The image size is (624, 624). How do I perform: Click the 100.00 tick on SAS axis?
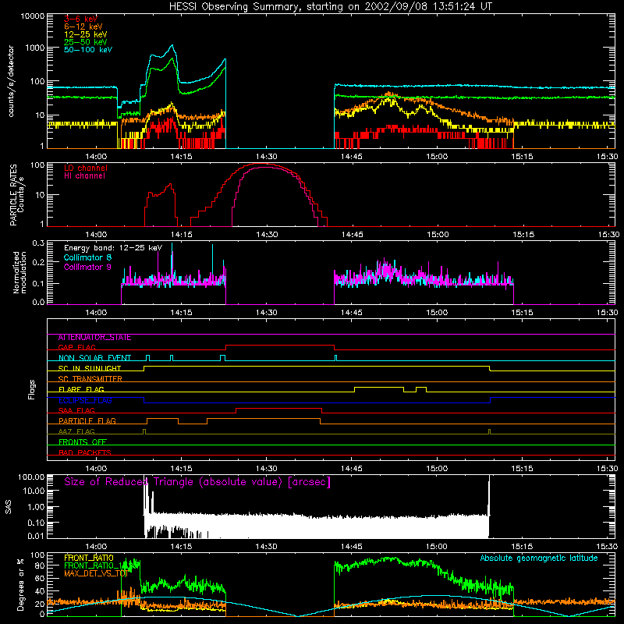click(x=31, y=477)
